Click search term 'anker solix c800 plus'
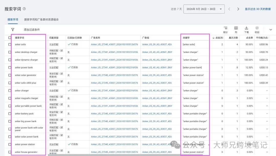276x156 pixels. tap(26, 83)
